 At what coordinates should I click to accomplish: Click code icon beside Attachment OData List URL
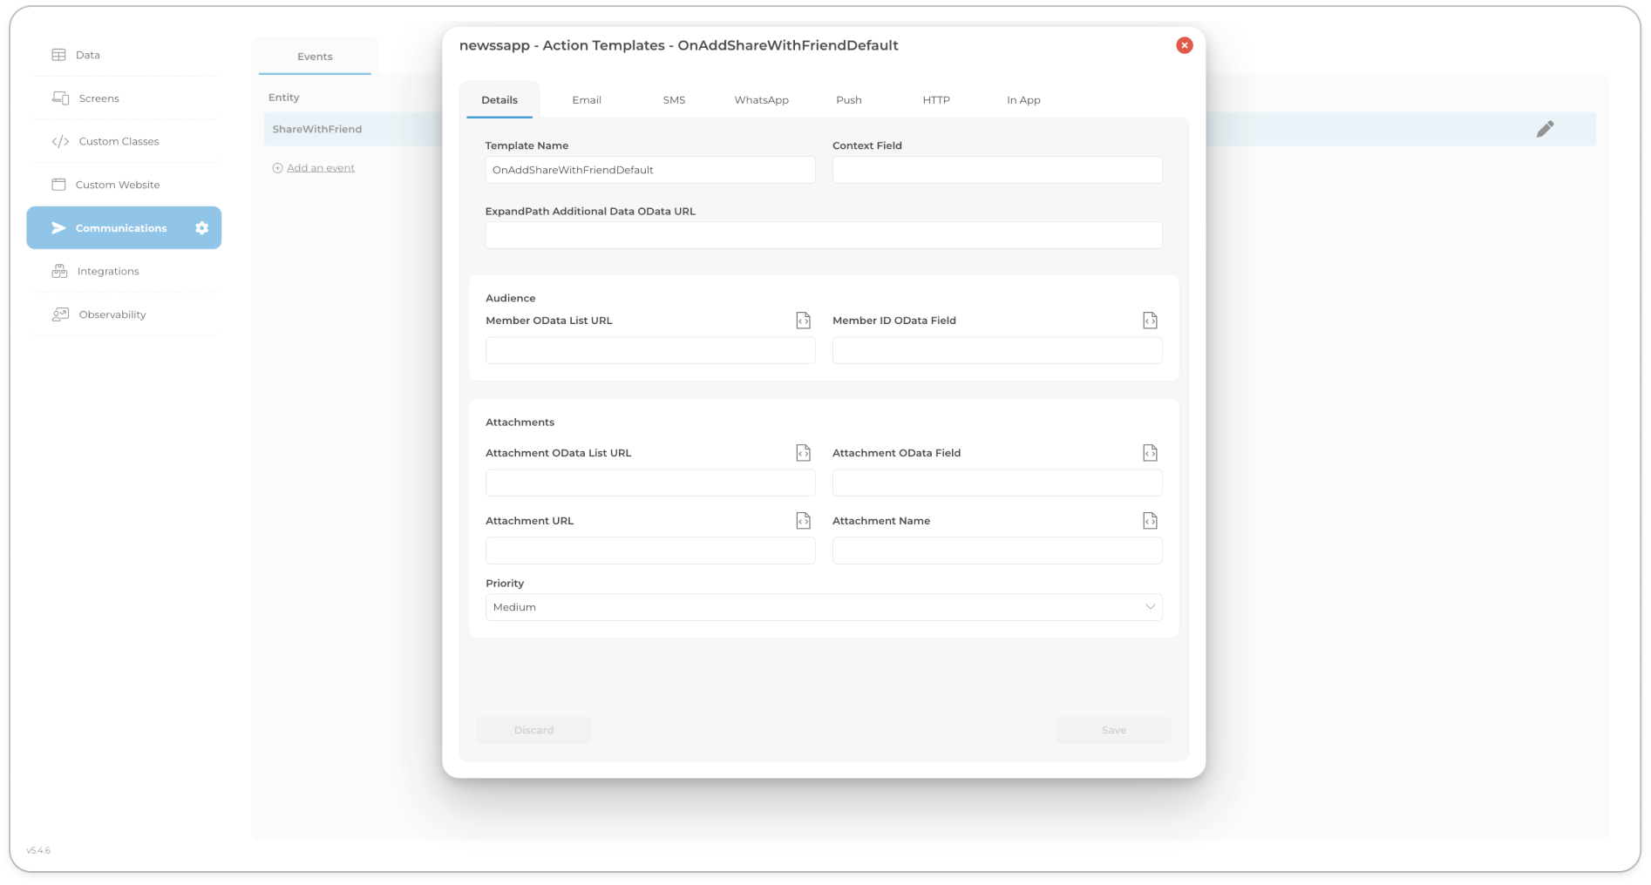click(x=803, y=453)
